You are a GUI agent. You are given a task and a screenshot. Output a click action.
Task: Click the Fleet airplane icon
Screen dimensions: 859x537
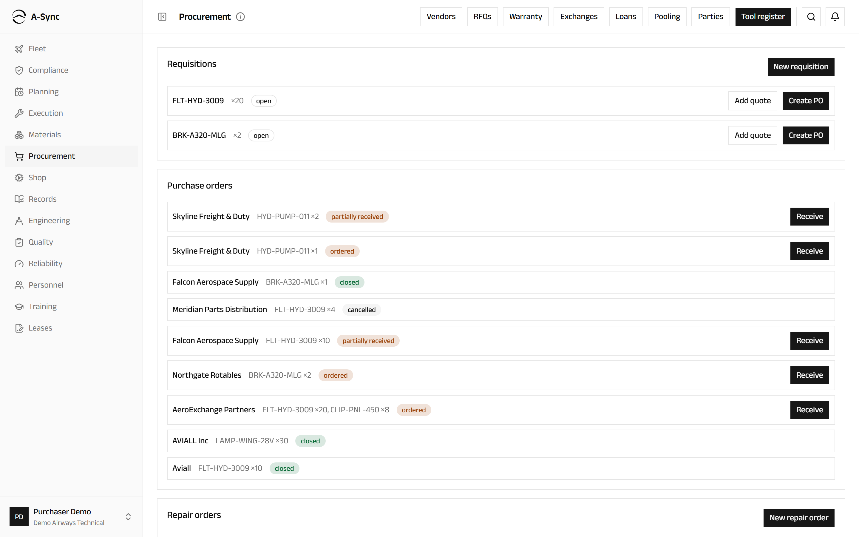(x=19, y=49)
